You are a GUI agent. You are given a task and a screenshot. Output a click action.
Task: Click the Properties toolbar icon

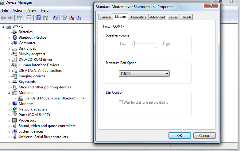click(29, 18)
